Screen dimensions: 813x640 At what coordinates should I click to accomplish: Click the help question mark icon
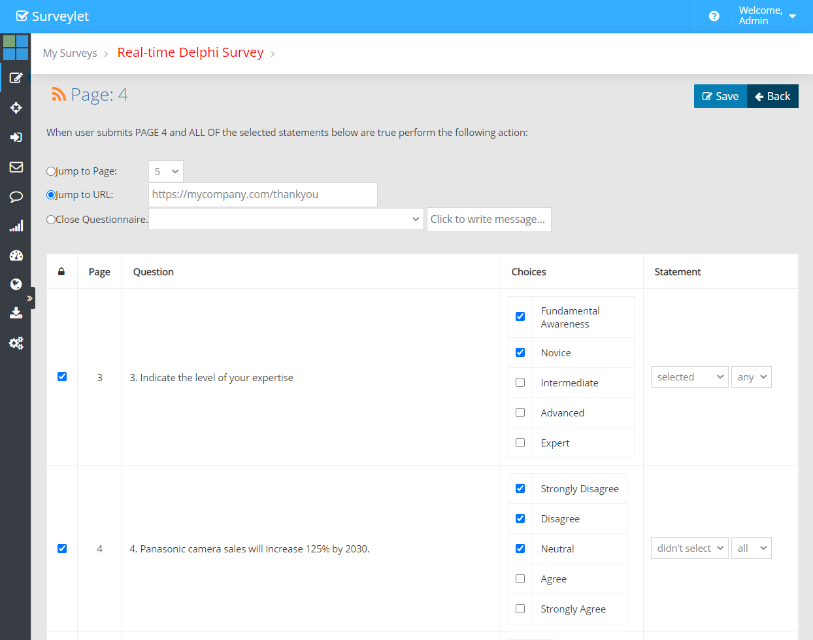714,16
